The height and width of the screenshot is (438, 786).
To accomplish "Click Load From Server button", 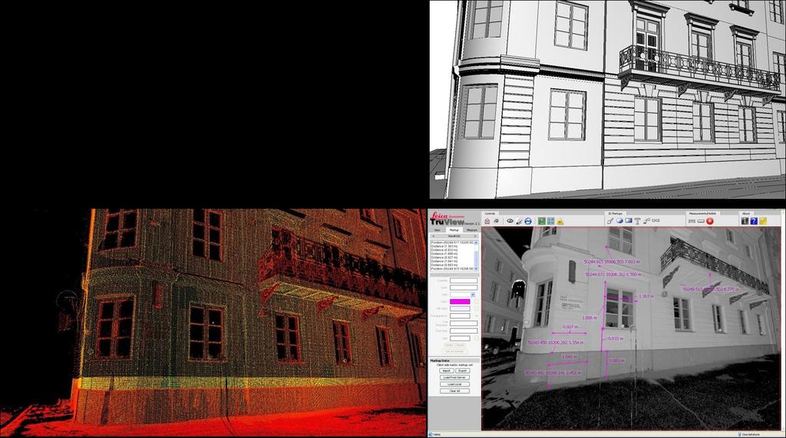I will 454,377.
